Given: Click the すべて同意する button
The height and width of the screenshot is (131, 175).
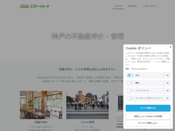Looking at the screenshot, I should click(x=148, y=108).
